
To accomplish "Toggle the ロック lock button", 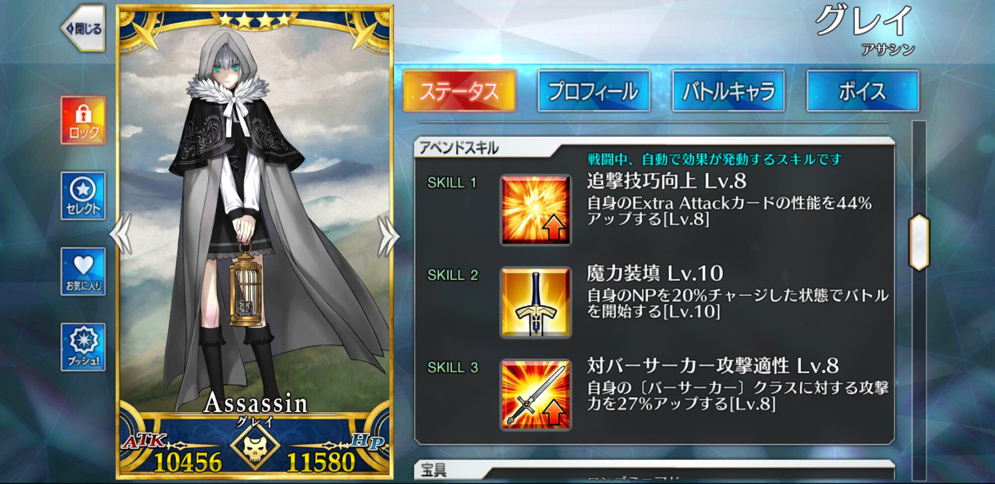I will (x=83, y=120).
